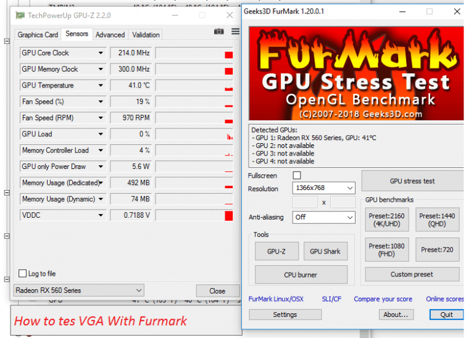Open the Custom preset benchmark
Image resolution: width=474 pixels, height=338 pixels.
pyautogui.click(x=412, y=274)
